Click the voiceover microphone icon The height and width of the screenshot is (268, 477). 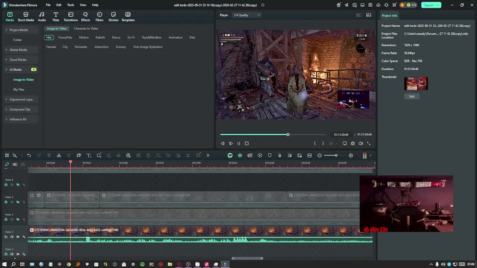coord(279,155)
